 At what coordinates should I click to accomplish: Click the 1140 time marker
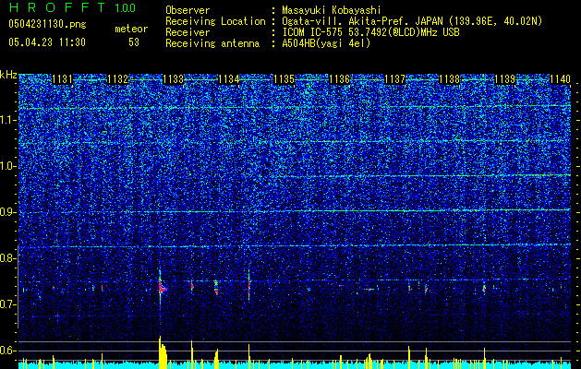coord(561,79)
